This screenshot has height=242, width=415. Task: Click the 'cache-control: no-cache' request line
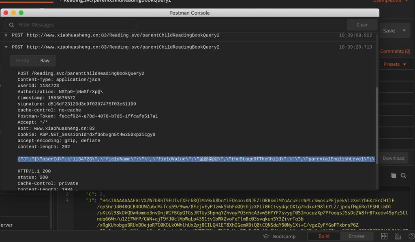pos(49,110)
